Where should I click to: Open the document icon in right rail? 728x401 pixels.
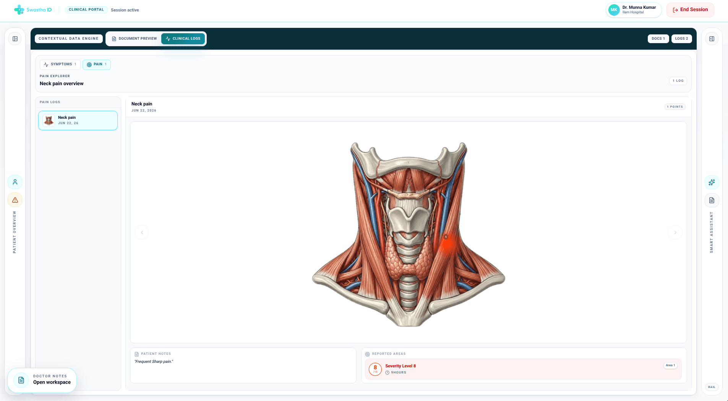click(712, 200)
